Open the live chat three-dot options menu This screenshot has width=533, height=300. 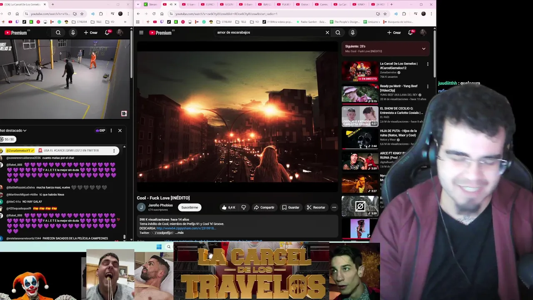(x=111, y=130)
